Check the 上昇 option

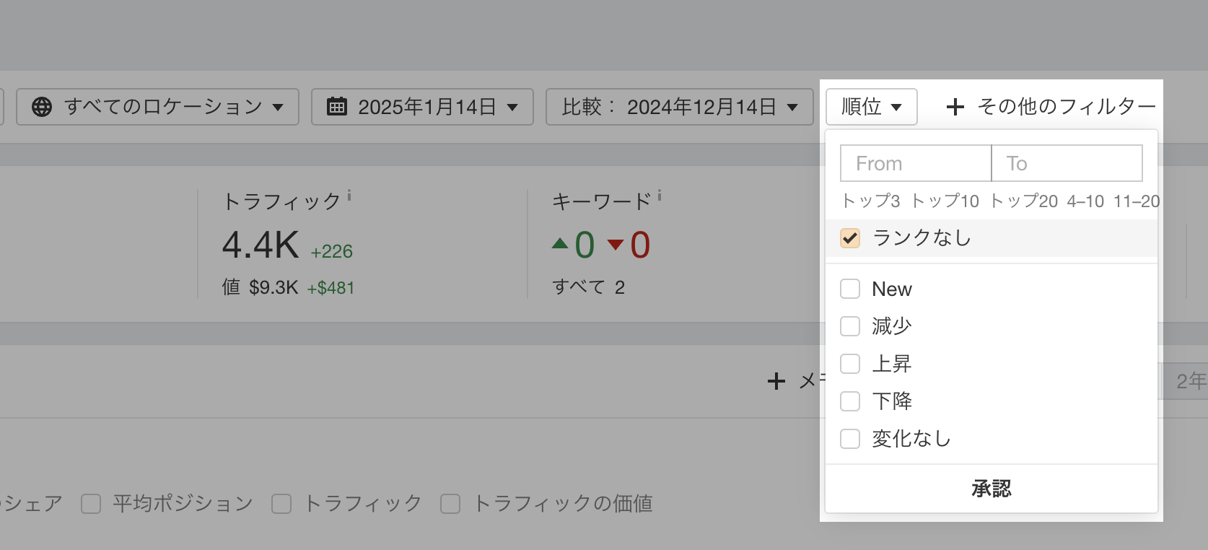click(850, 364)
